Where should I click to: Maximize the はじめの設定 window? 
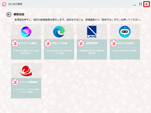(140, 4)
